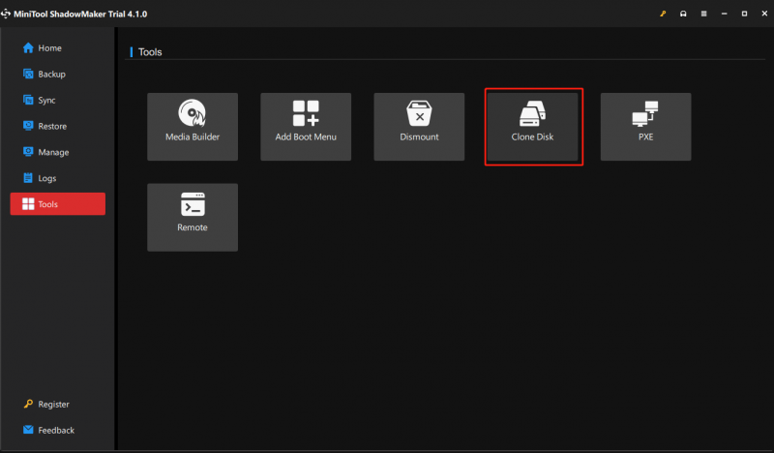Open the Register link in sidebar
774x453 pixels.
46,404
